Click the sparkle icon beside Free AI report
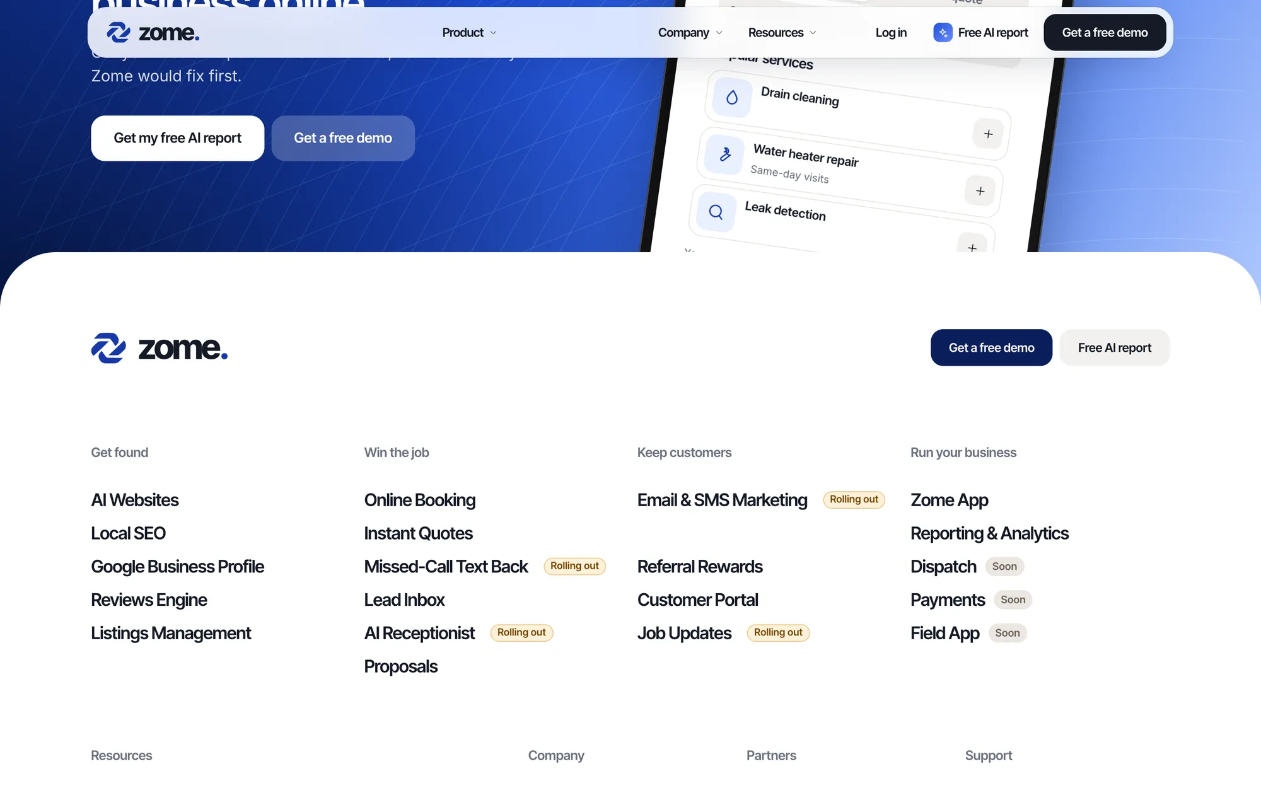The height and width of the screenshot is (788, 1261). pyautogui.click(x=943, y=33)
